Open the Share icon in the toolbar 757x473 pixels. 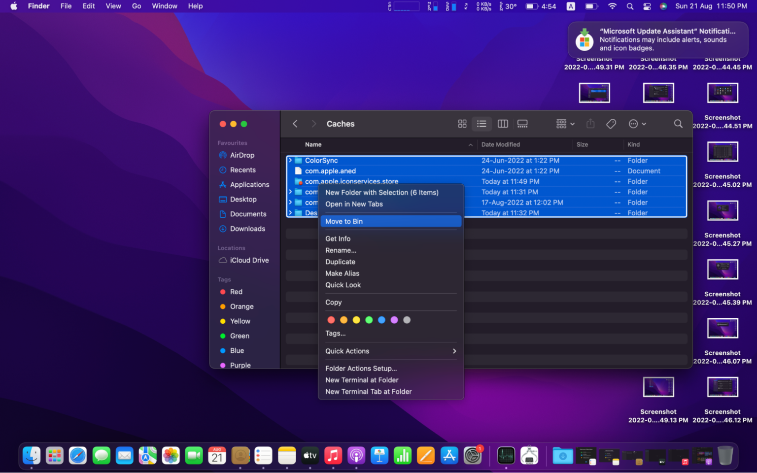[x=590, y=124]
